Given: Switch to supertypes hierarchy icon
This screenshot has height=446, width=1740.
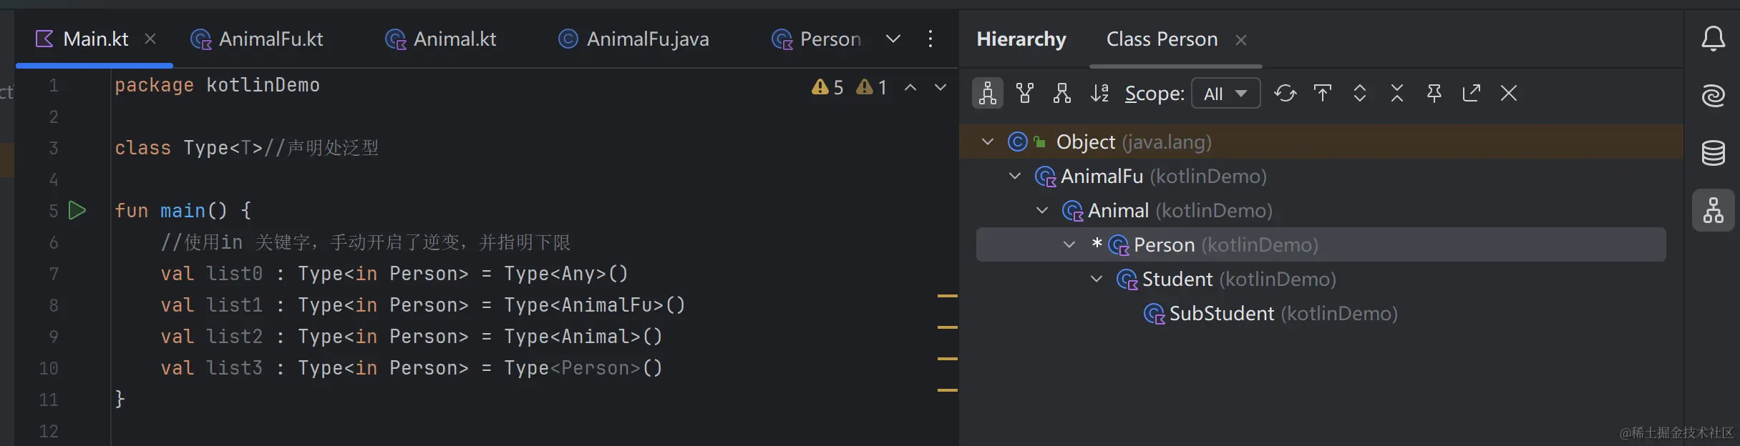Looking at the screenshot, I should coord(1025,93).
